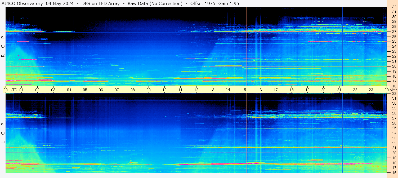Viewport: 398px width, 178px height.
Task: Click the 16 label on the LCP frequency axis
Action: coord(394,172)
